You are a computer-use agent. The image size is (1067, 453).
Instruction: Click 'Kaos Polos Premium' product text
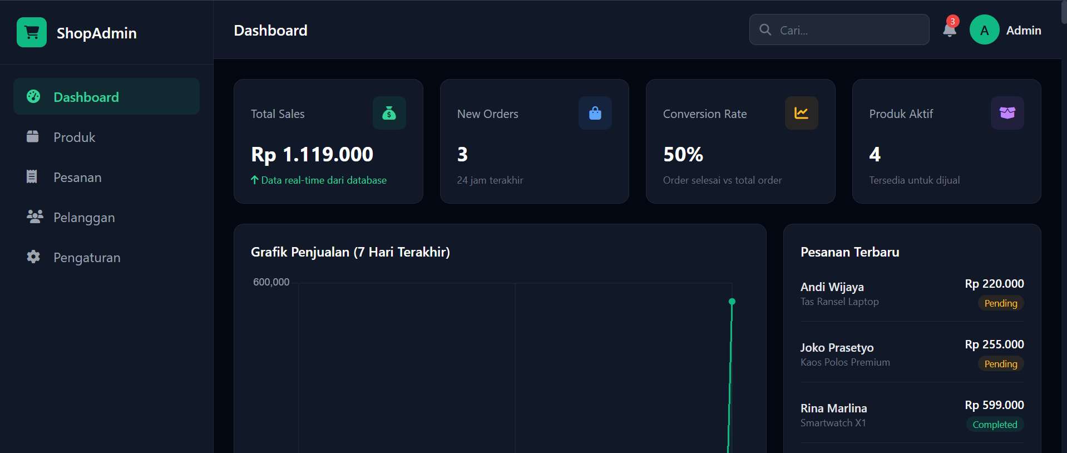[845, 362]
